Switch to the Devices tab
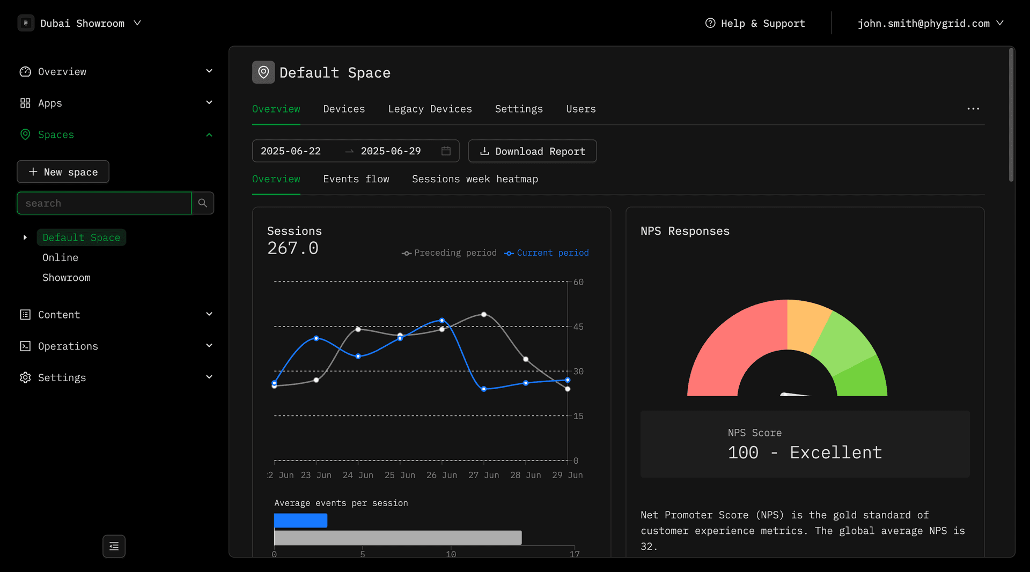The height and width of the screenshot is (572, 1030). [344, 109]
